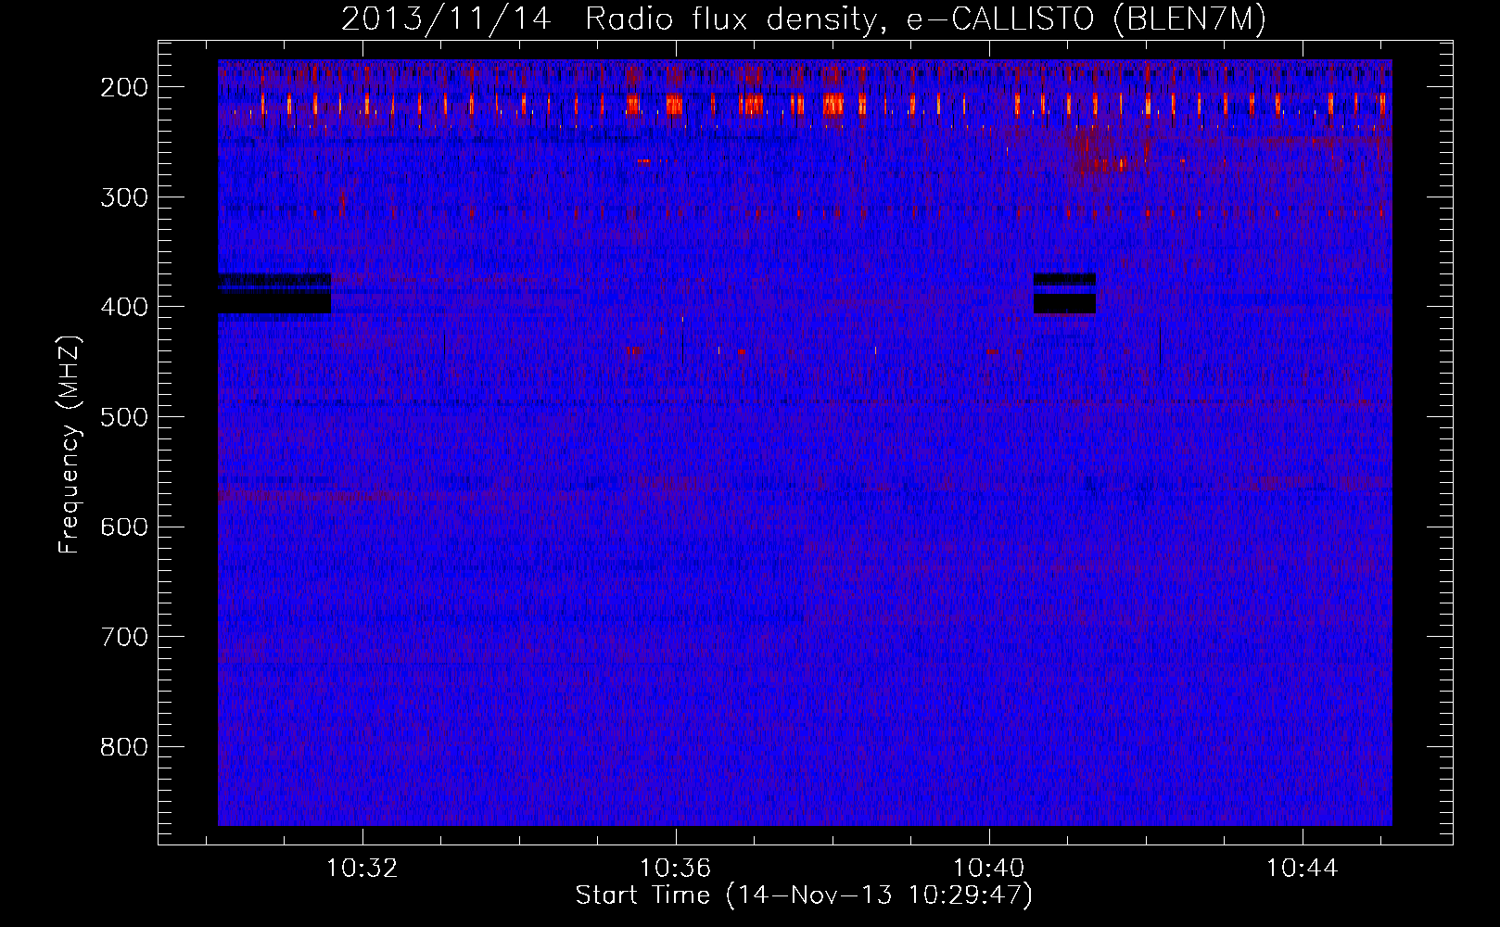
Task: Click the 10:44 time tick label
Action: coord(1303,869)
